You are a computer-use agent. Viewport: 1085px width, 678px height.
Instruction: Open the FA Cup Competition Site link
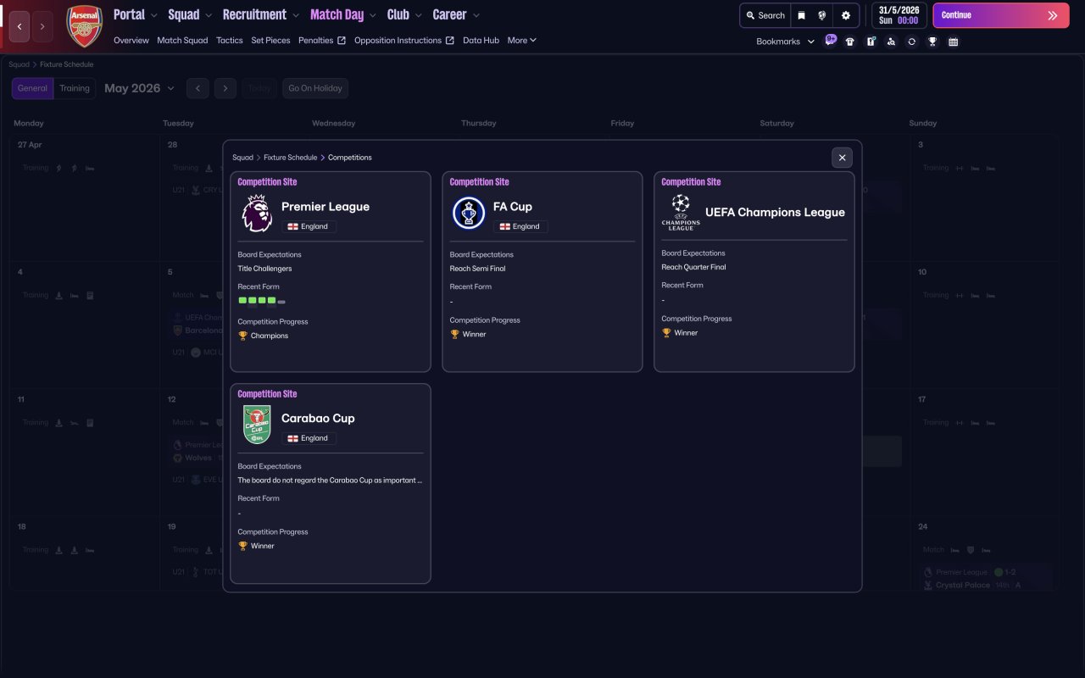(479, 182)
